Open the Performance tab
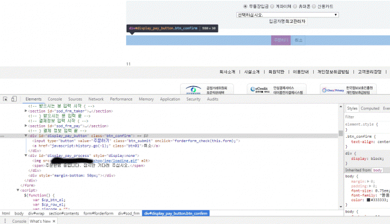Viewport: 390px width, 224px height. pyautogui.click(x=121, y=99)
